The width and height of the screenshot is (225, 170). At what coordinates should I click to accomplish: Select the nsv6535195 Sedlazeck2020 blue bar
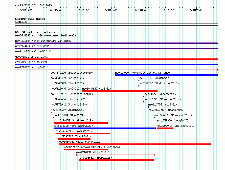tap(105, 128)
